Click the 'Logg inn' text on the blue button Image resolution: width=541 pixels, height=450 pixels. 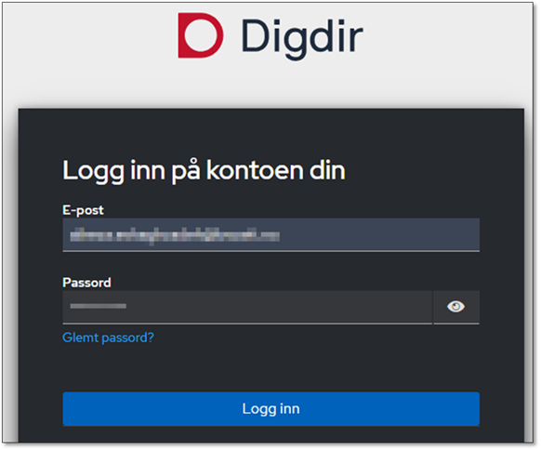270,409
